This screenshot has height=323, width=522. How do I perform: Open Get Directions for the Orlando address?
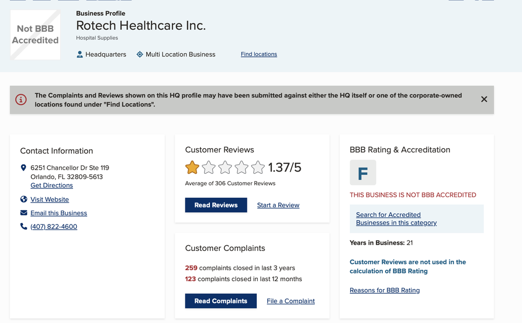(x=52, y=185)
